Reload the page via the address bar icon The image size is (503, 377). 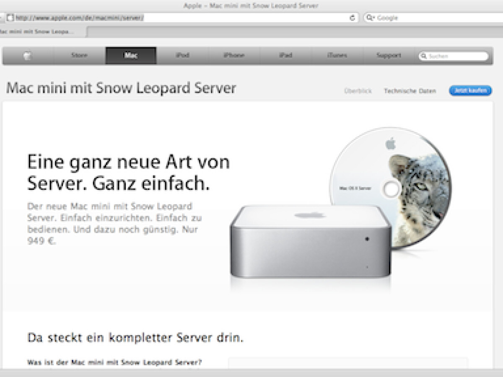point(352,18)
